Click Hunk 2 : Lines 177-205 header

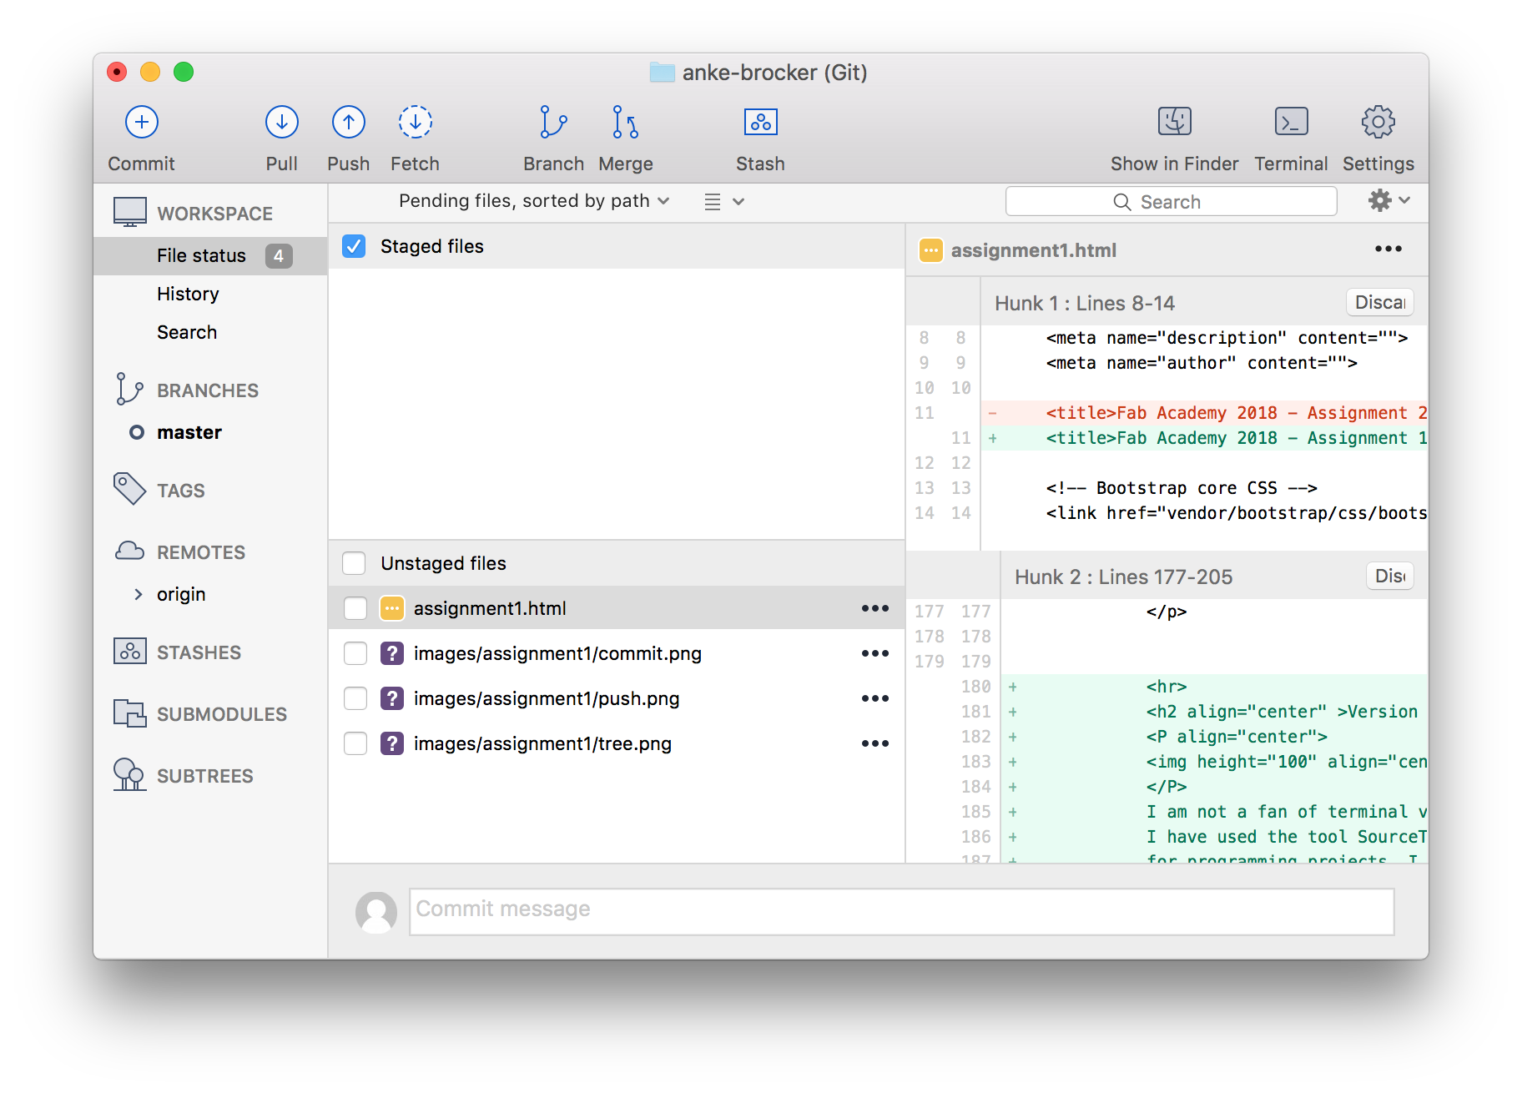pyautogui.click(x=1123, y=577)
